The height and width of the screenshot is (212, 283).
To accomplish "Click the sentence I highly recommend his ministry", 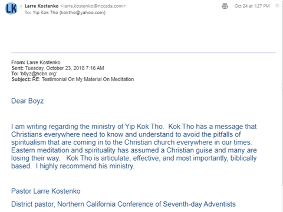I will 85,166.
